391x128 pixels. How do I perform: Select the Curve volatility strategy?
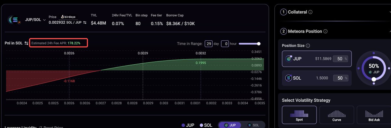click(x=337, y=115)
